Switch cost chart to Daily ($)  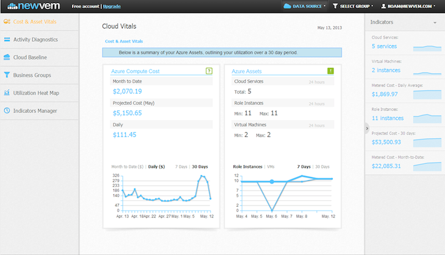pyautogui.click(x=157, y=167)
